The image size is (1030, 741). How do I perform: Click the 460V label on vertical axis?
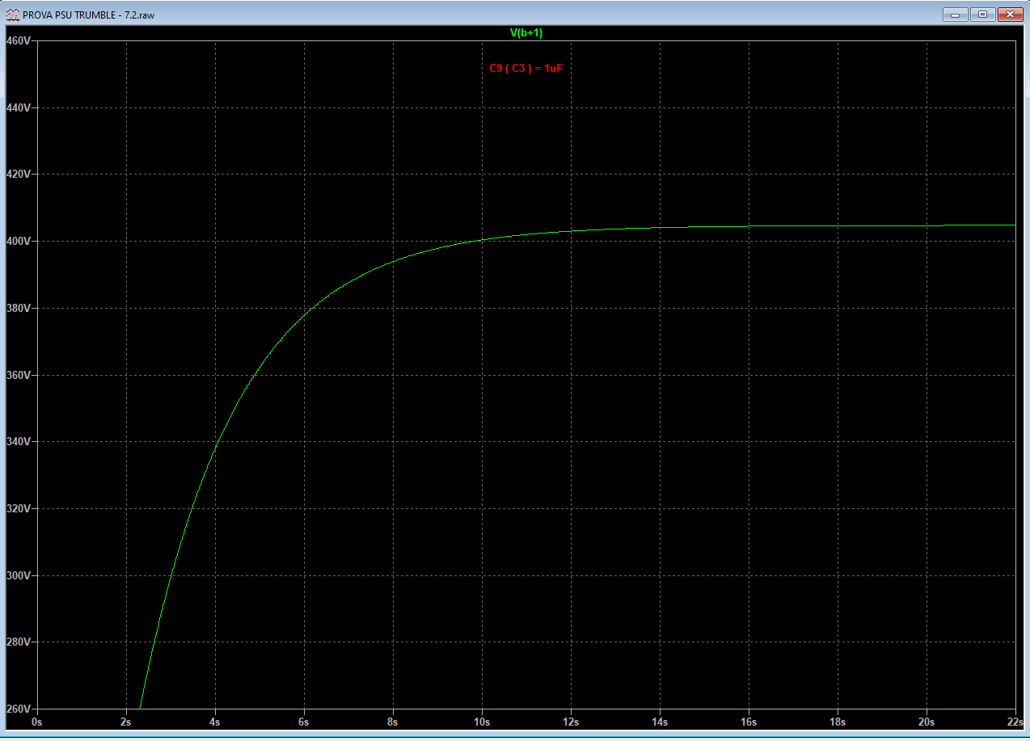click(x=17, y=40)
